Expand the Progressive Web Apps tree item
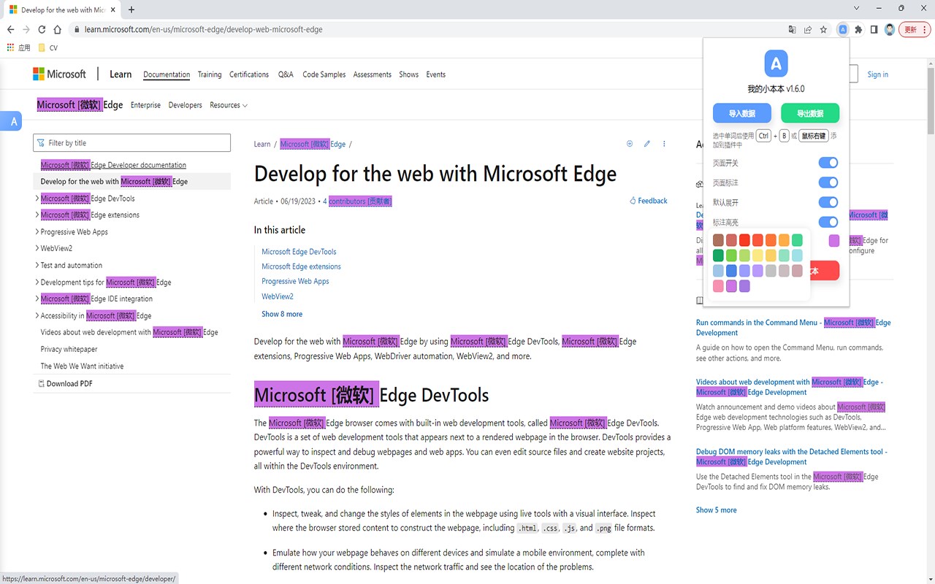935x584 pixels. [37, 232]
